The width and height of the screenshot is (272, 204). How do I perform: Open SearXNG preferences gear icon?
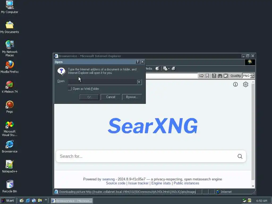pyautogui.click(x=245, y=84)
